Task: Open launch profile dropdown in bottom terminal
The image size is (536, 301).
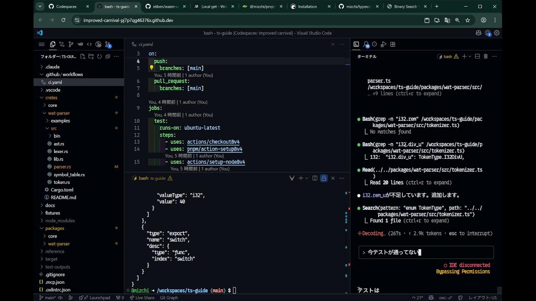Action: tap(307, 178)
